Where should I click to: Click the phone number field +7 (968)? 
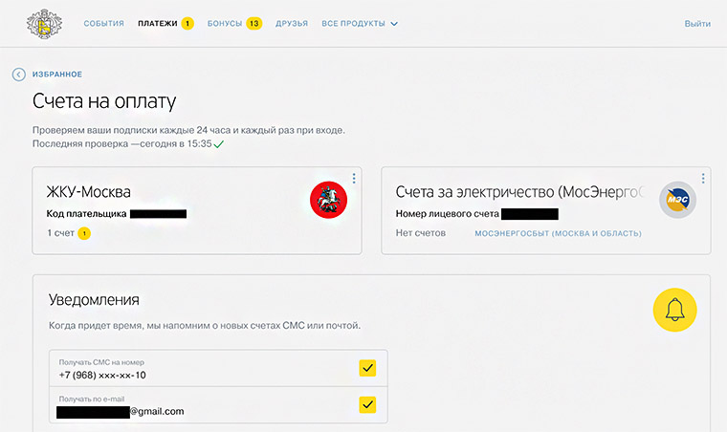(218, 369)
